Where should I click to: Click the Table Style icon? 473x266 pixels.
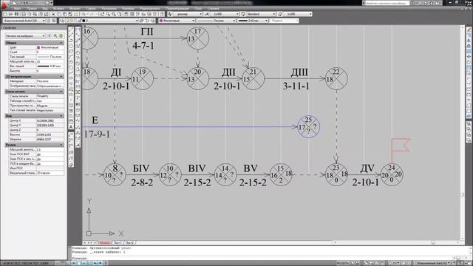pos(243,14)
